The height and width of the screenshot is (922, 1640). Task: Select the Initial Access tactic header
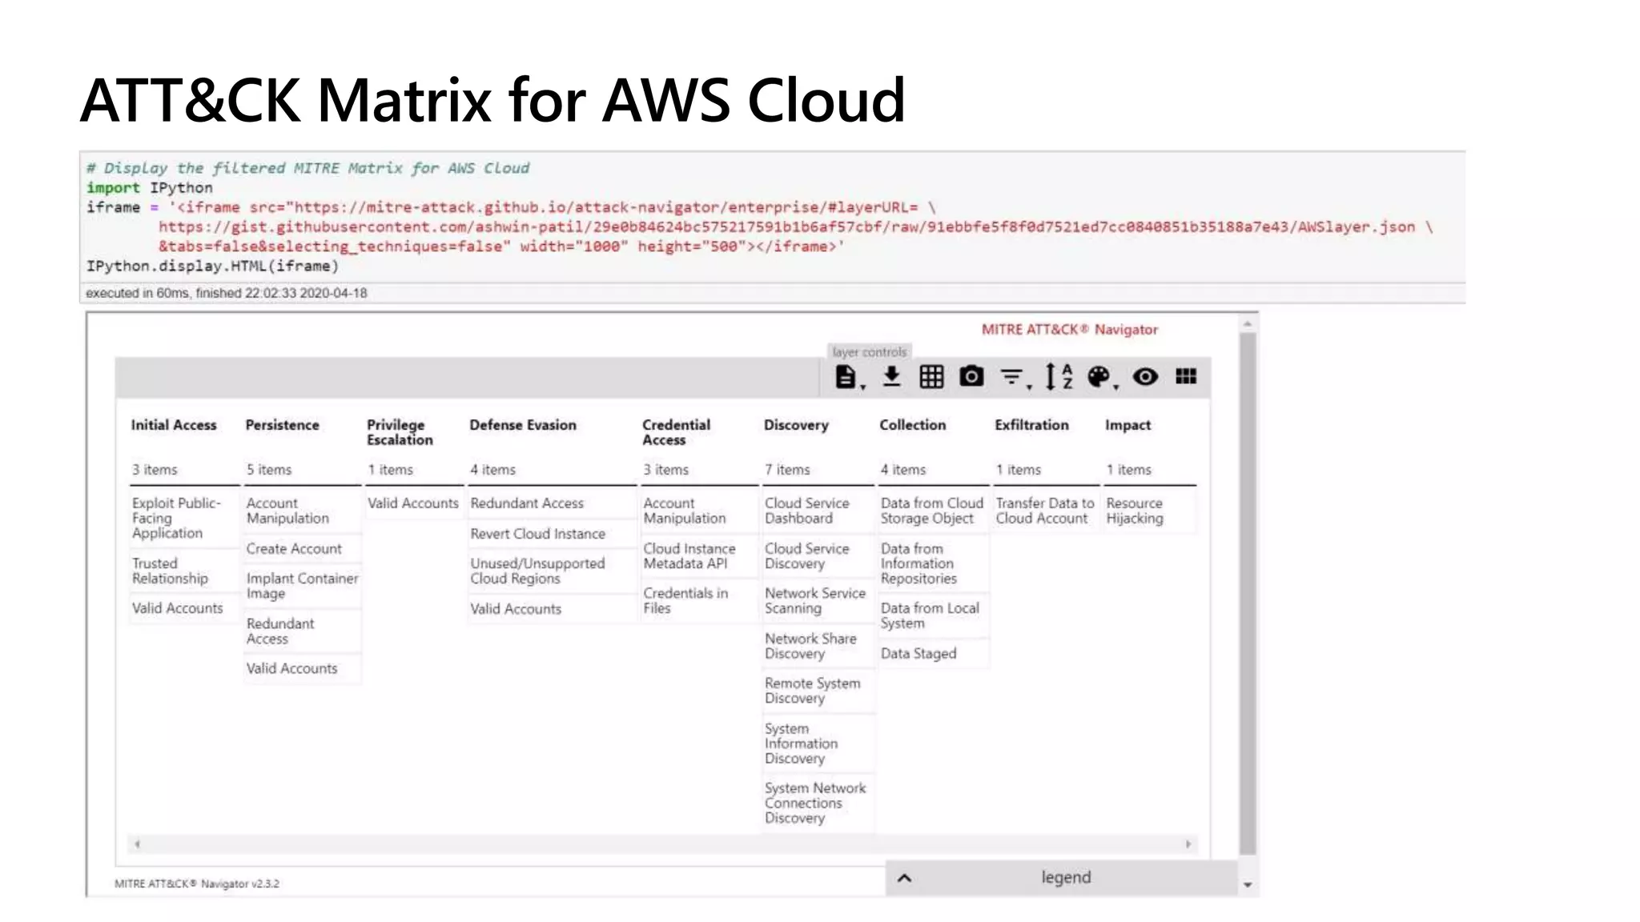point(174,425)
